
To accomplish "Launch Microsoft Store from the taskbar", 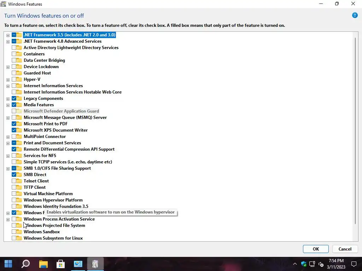I will tap(60, 264).
